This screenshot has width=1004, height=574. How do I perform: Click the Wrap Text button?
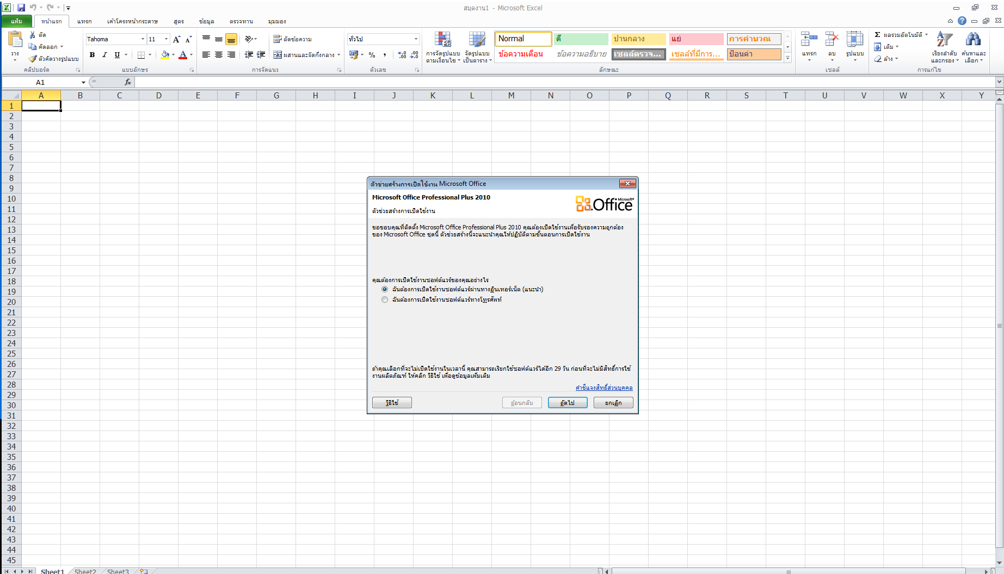293,39
